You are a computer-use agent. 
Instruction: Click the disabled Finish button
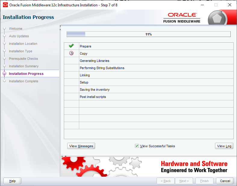[204, 181]
